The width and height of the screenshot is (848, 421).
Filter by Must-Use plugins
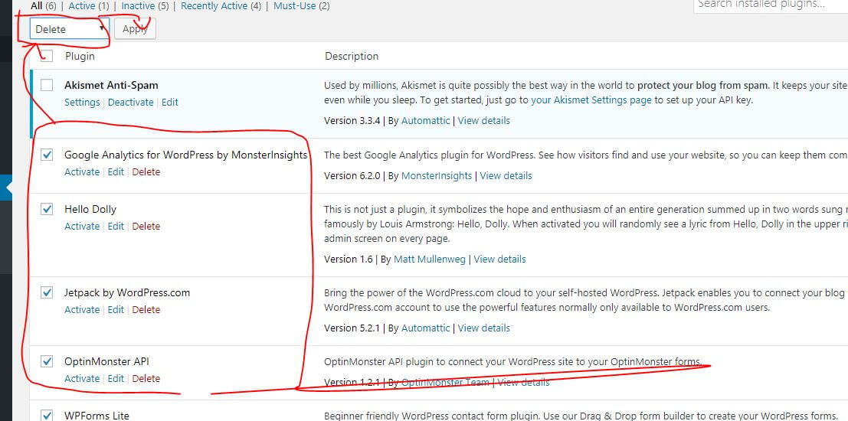tap(301, 6)
